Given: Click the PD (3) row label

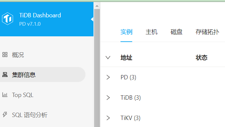Looking at the screenshot, I should (x=128, y=77).
